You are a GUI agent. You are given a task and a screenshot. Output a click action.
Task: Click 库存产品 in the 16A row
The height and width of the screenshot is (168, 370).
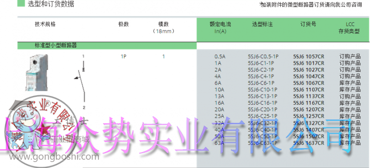[x=350, y=103]
